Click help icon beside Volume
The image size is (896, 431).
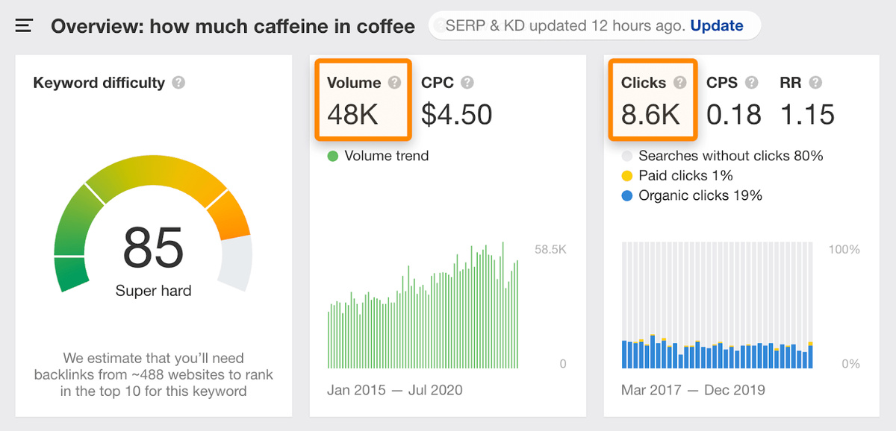pyautogui.click(x=394, y=83)
